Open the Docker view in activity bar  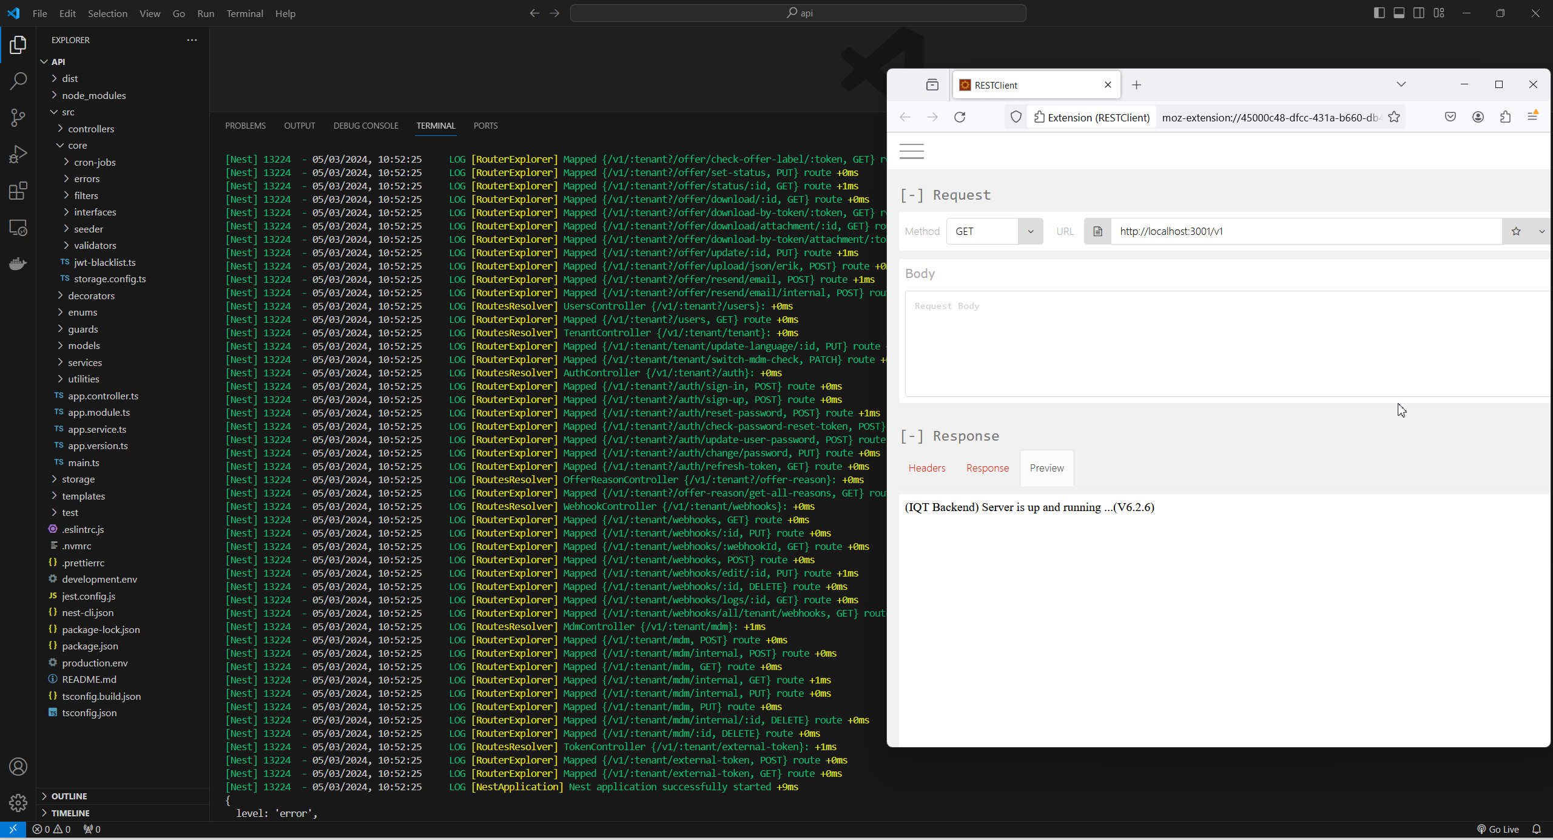point(18,264)
